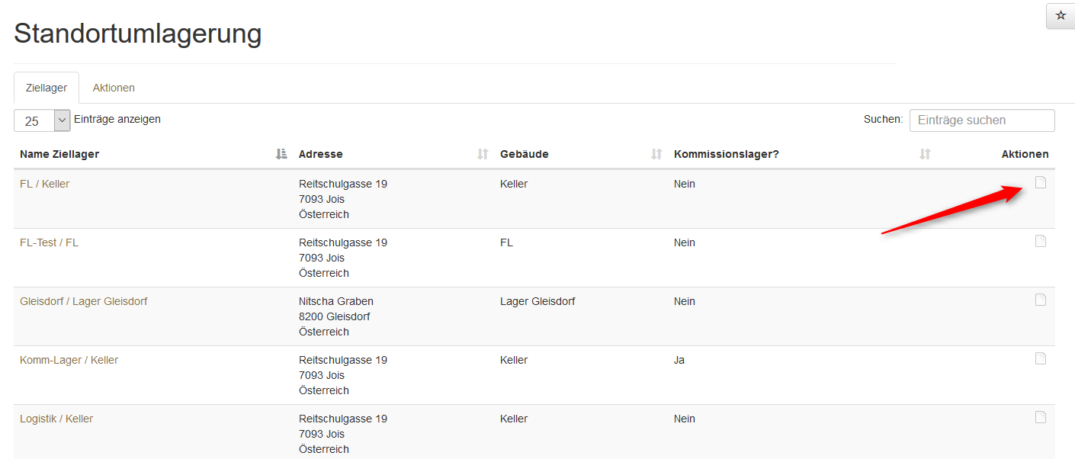
Task: Click the Aktionen column header
Action: pyautogui.click(x=1025, y=154)
